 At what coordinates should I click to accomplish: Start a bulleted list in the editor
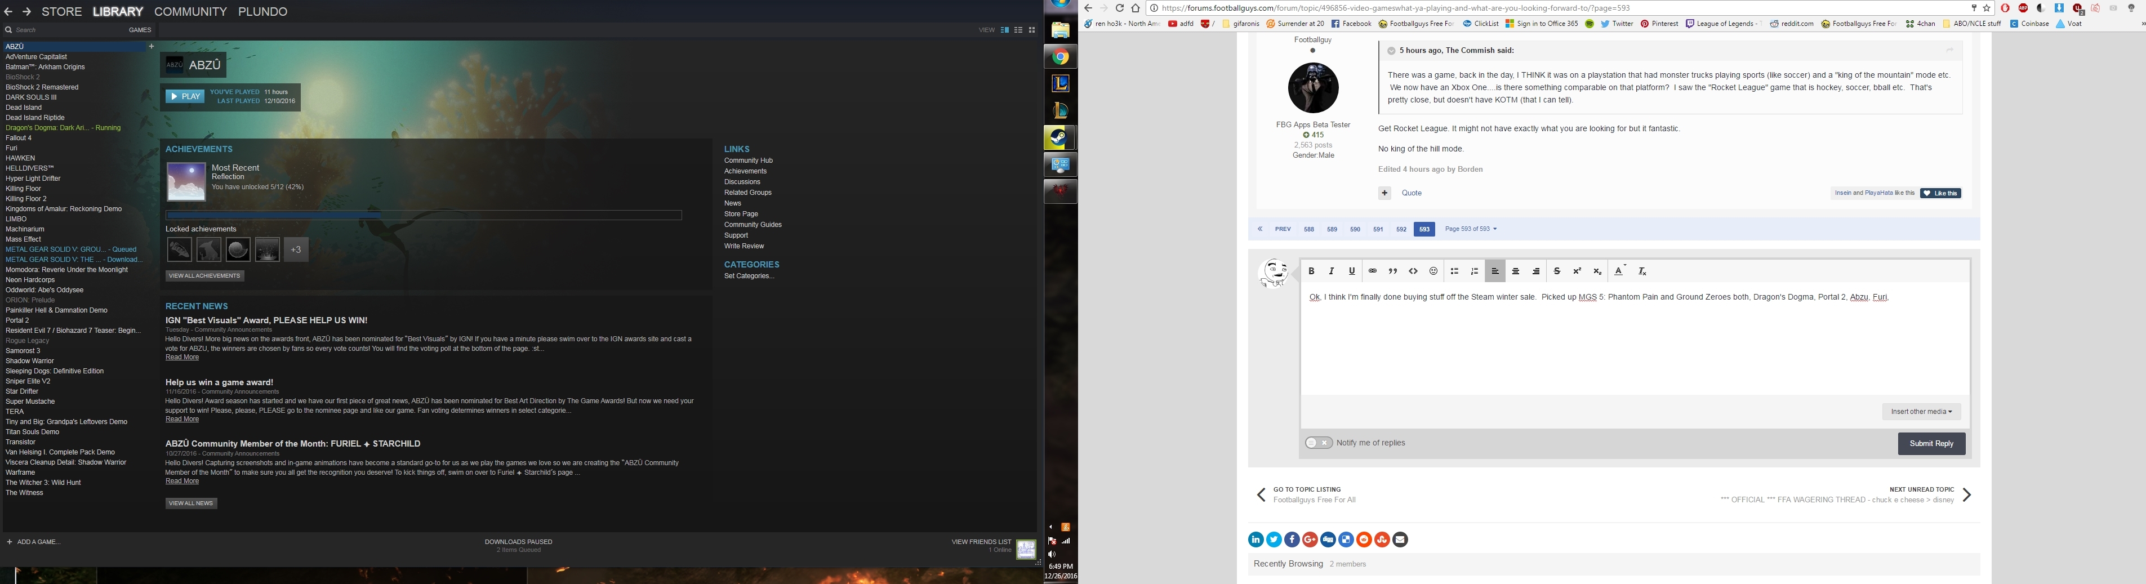click(x=1454, y=271)
